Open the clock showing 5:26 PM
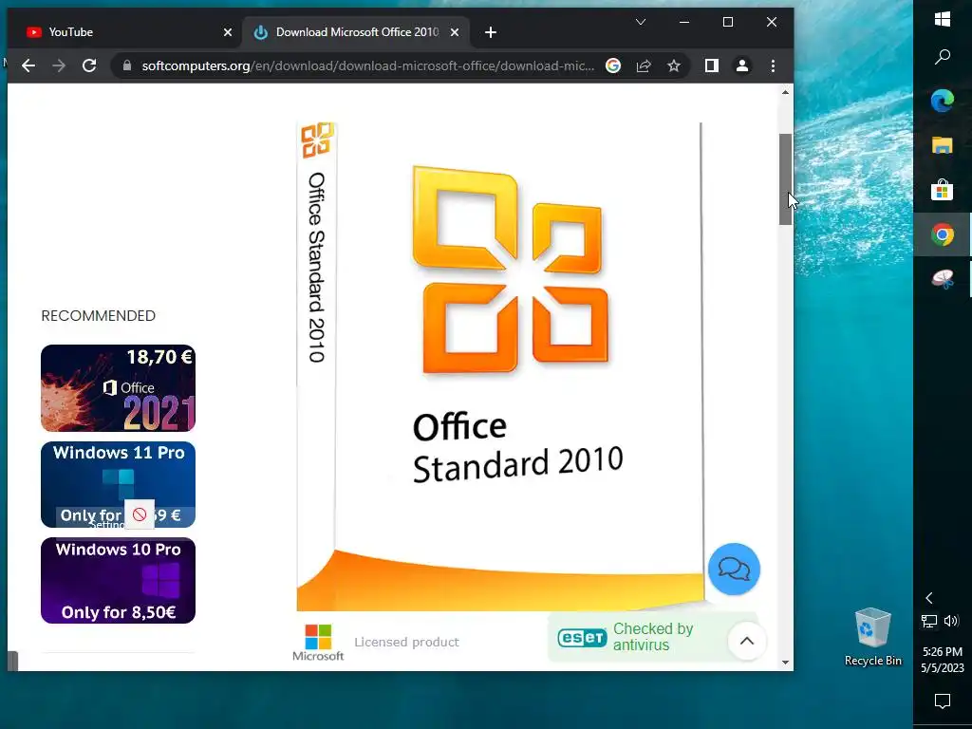Screen dimensions: 972x729 pyautogui.click(x=943, y=660)
